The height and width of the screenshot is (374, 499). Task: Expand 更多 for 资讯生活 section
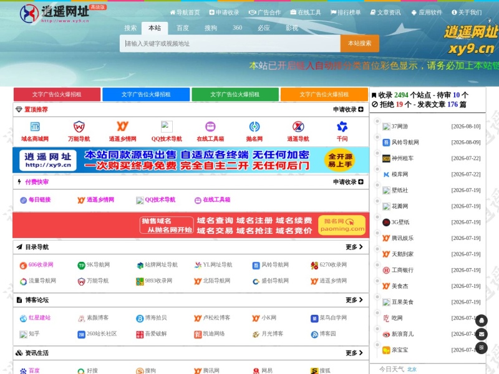(354, 353)
